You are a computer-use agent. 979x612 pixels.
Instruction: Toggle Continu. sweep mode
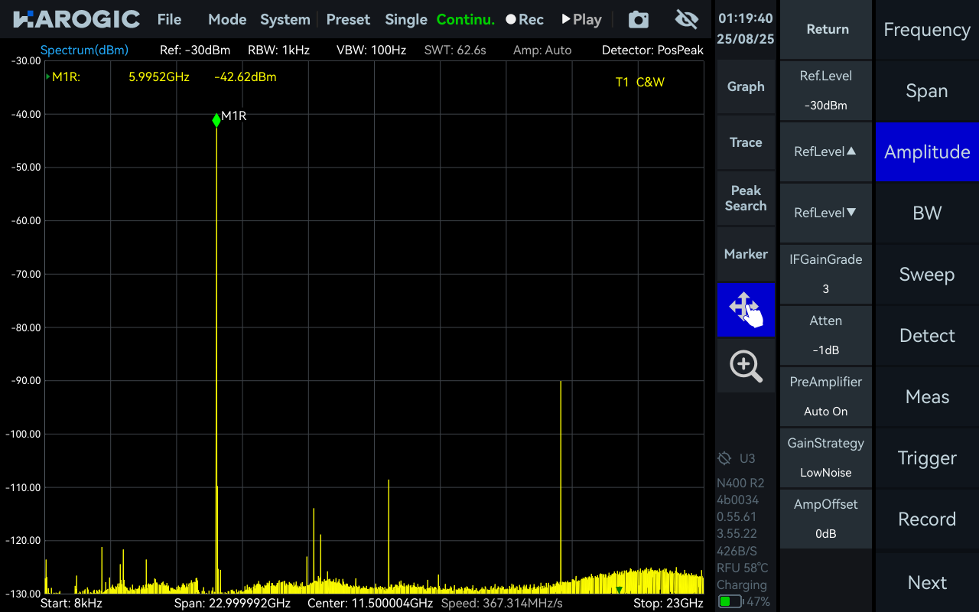(465, 19)
